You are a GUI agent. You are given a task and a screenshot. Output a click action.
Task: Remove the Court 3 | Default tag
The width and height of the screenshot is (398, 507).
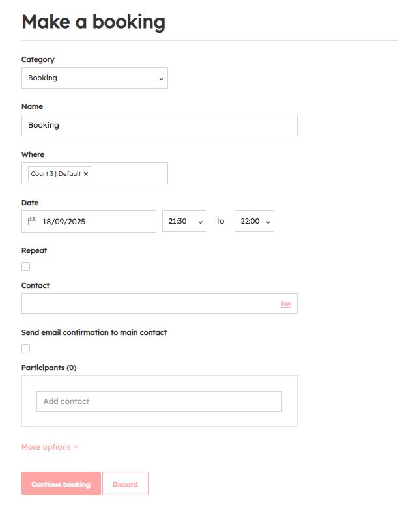click(x=86, y=174)
